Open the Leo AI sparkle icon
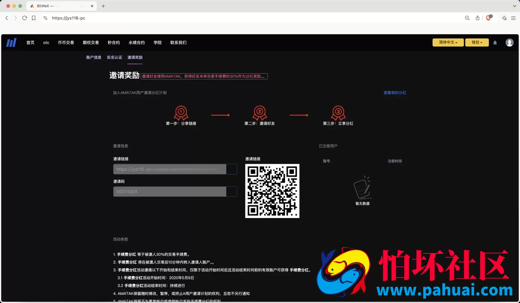Viewport: 520px width, 303px height. (x=504, y=18)
